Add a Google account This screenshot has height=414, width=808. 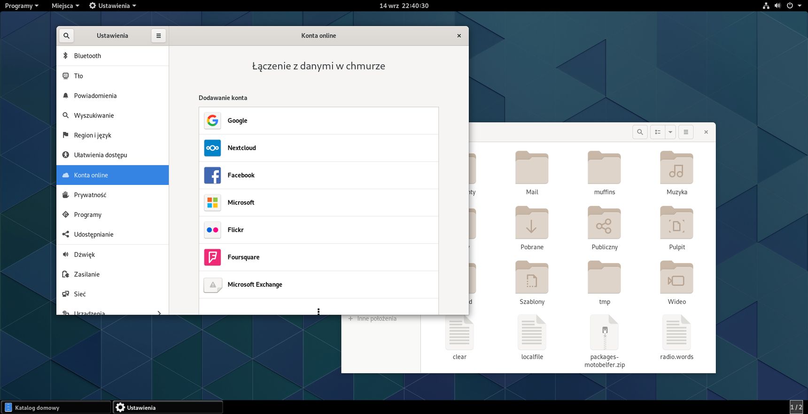319,121
